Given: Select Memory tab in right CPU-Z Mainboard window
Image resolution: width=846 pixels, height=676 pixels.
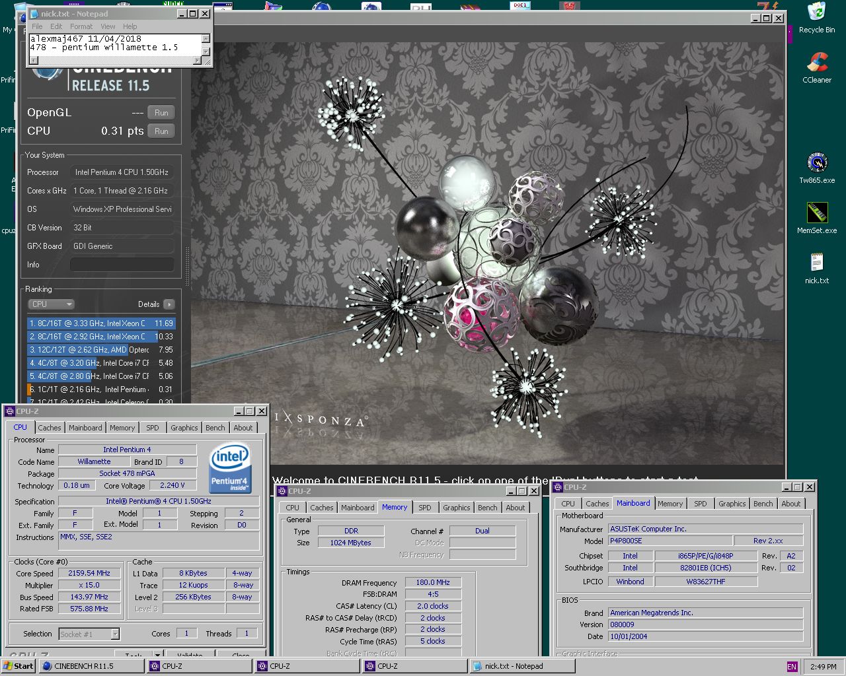Looking at the screenshot, I should coord(670,504).
